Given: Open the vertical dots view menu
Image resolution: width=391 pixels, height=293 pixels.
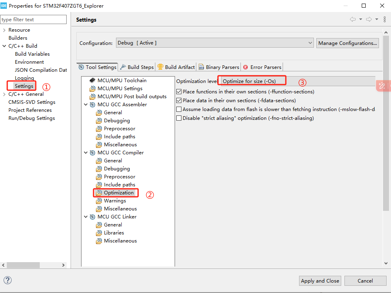Looking at the screenshot, I should pos(385,19).
